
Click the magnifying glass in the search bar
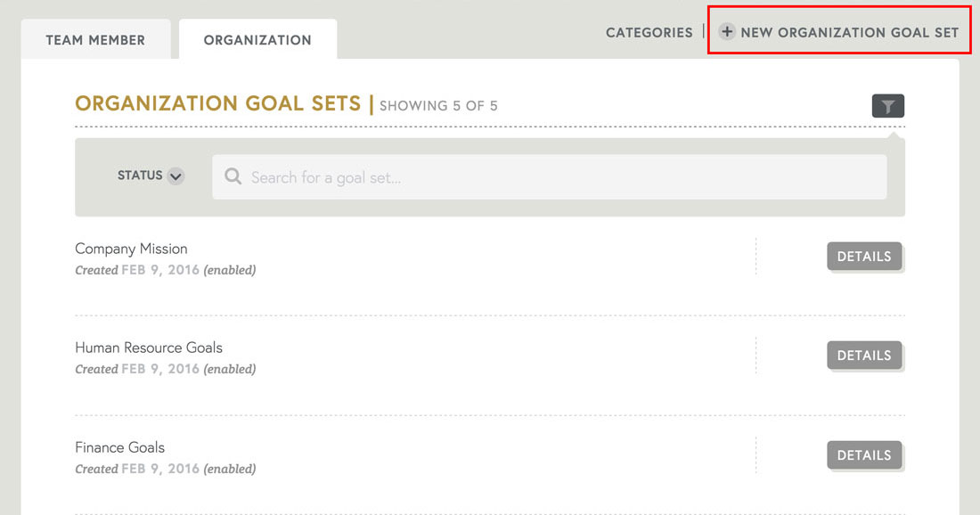click(x=233, y=176)
